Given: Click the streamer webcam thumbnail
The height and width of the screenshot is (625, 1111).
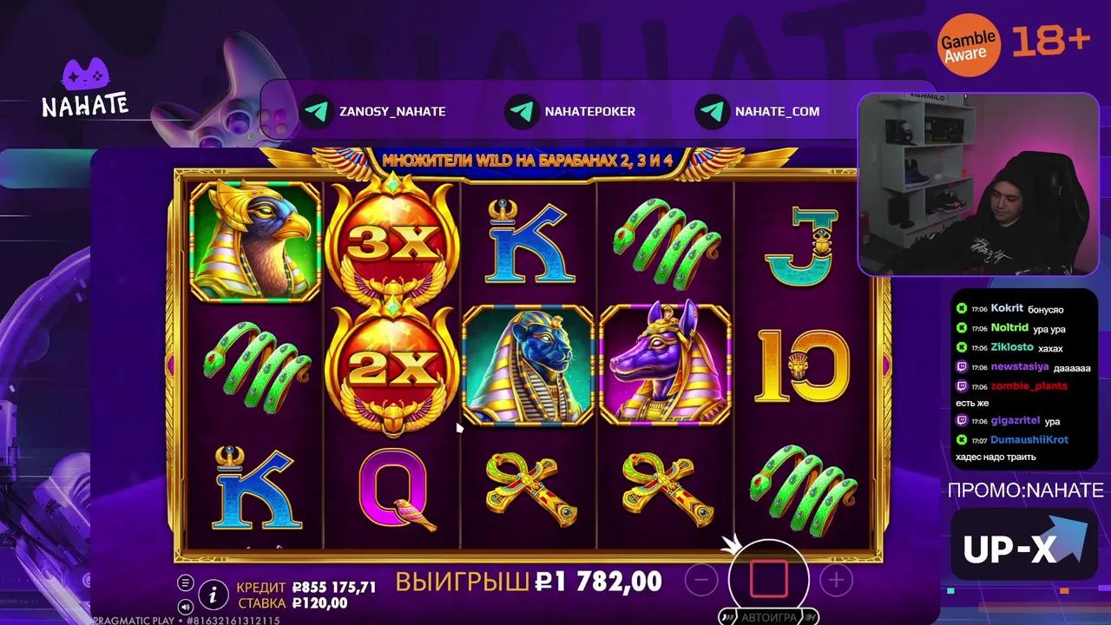Looking at the screenshot, I should 978,183.
